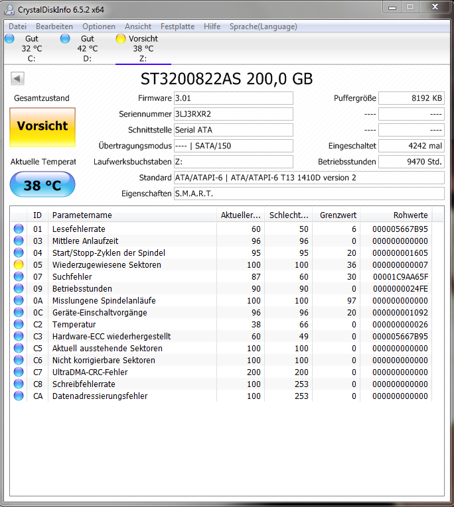Click status orb of Hardware-ECC wiederhergestellt row
This screenshot has width=454, height=507.
pos(19,336)
